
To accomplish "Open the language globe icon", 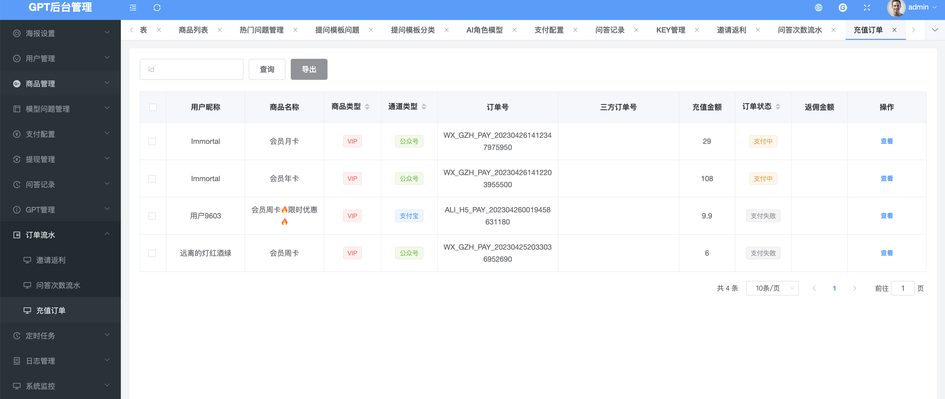I will click(818, 8).
